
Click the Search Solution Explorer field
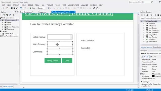(x=150, y=18)
